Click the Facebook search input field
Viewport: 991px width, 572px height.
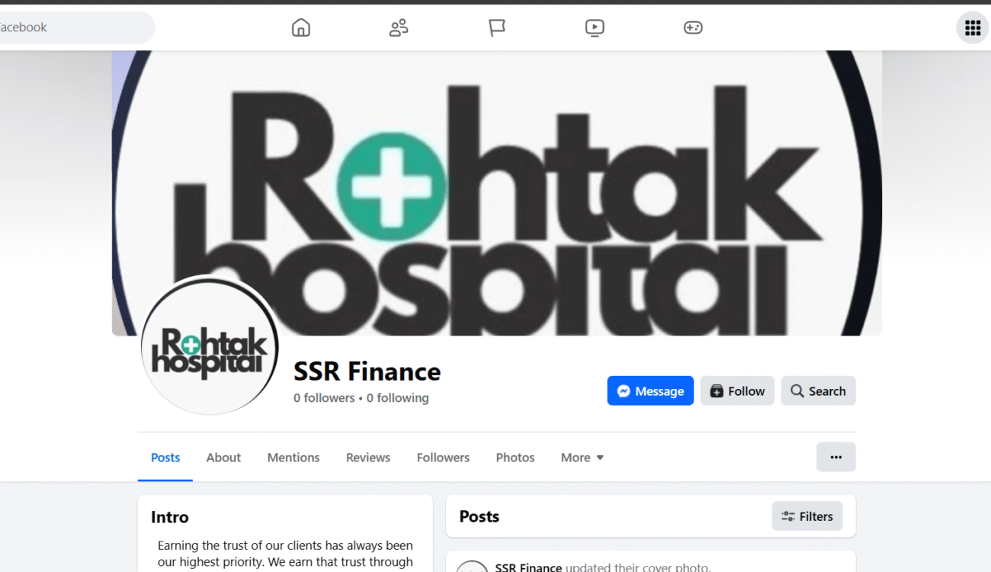(76, 27)
